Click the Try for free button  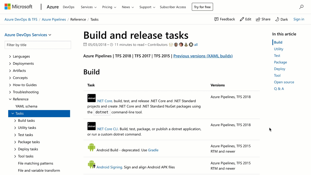[x=202, y=7]
